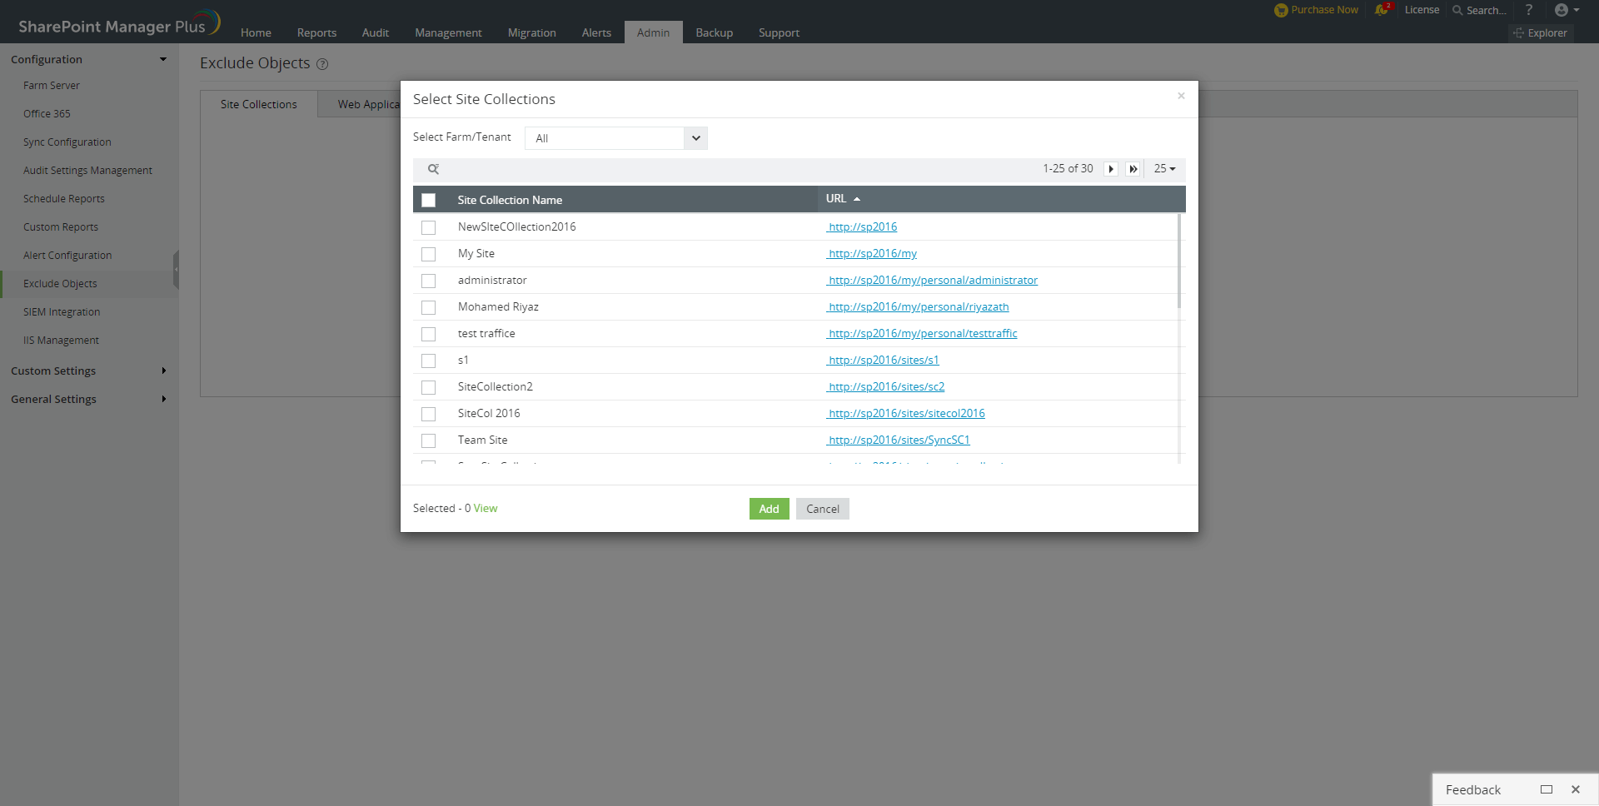Open the License link in top bar
This screenshot has width=1599, height=806.
1422,10
